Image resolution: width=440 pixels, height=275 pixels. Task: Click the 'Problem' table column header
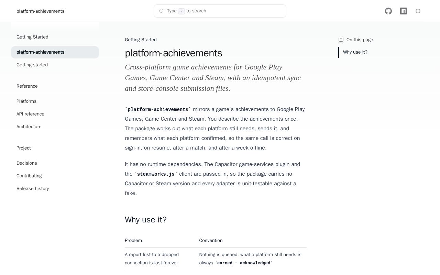[133, 241]
